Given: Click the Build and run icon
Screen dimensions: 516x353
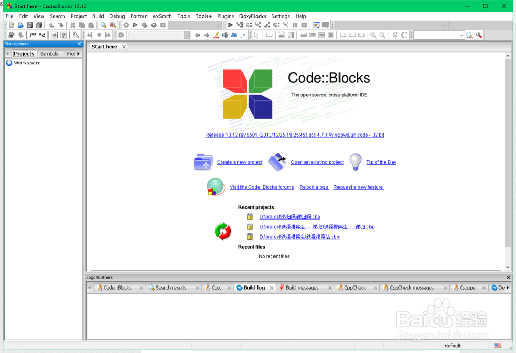Looking at the screenshot, I should (x=144, y=25).
